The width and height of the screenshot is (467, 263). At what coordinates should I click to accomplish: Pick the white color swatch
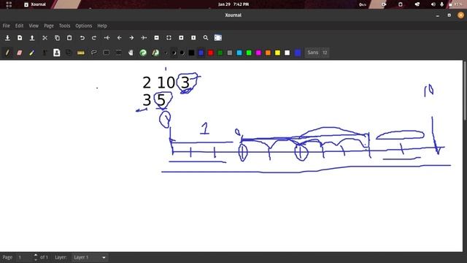click(287, 53)
